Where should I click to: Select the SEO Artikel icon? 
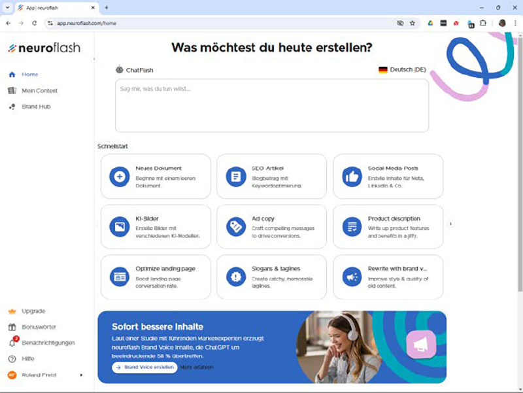236,175
